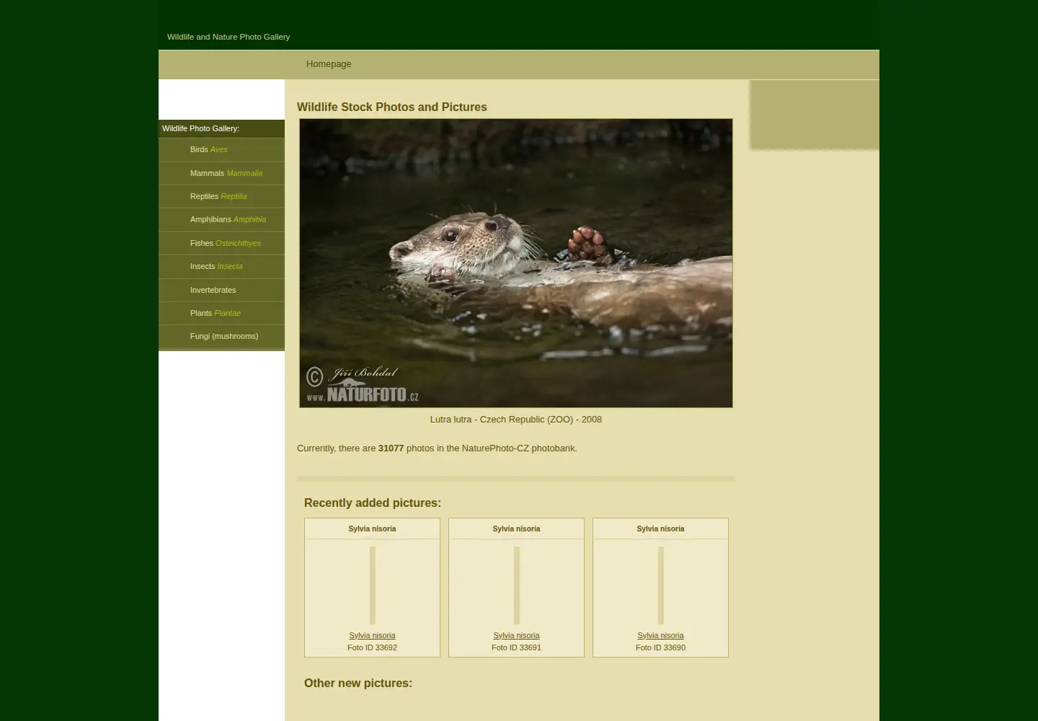Click the Sylvia nisoria card title of Foto 33690
The height and width of the screenshot is (721, 1038).
(x=660, y=528)
